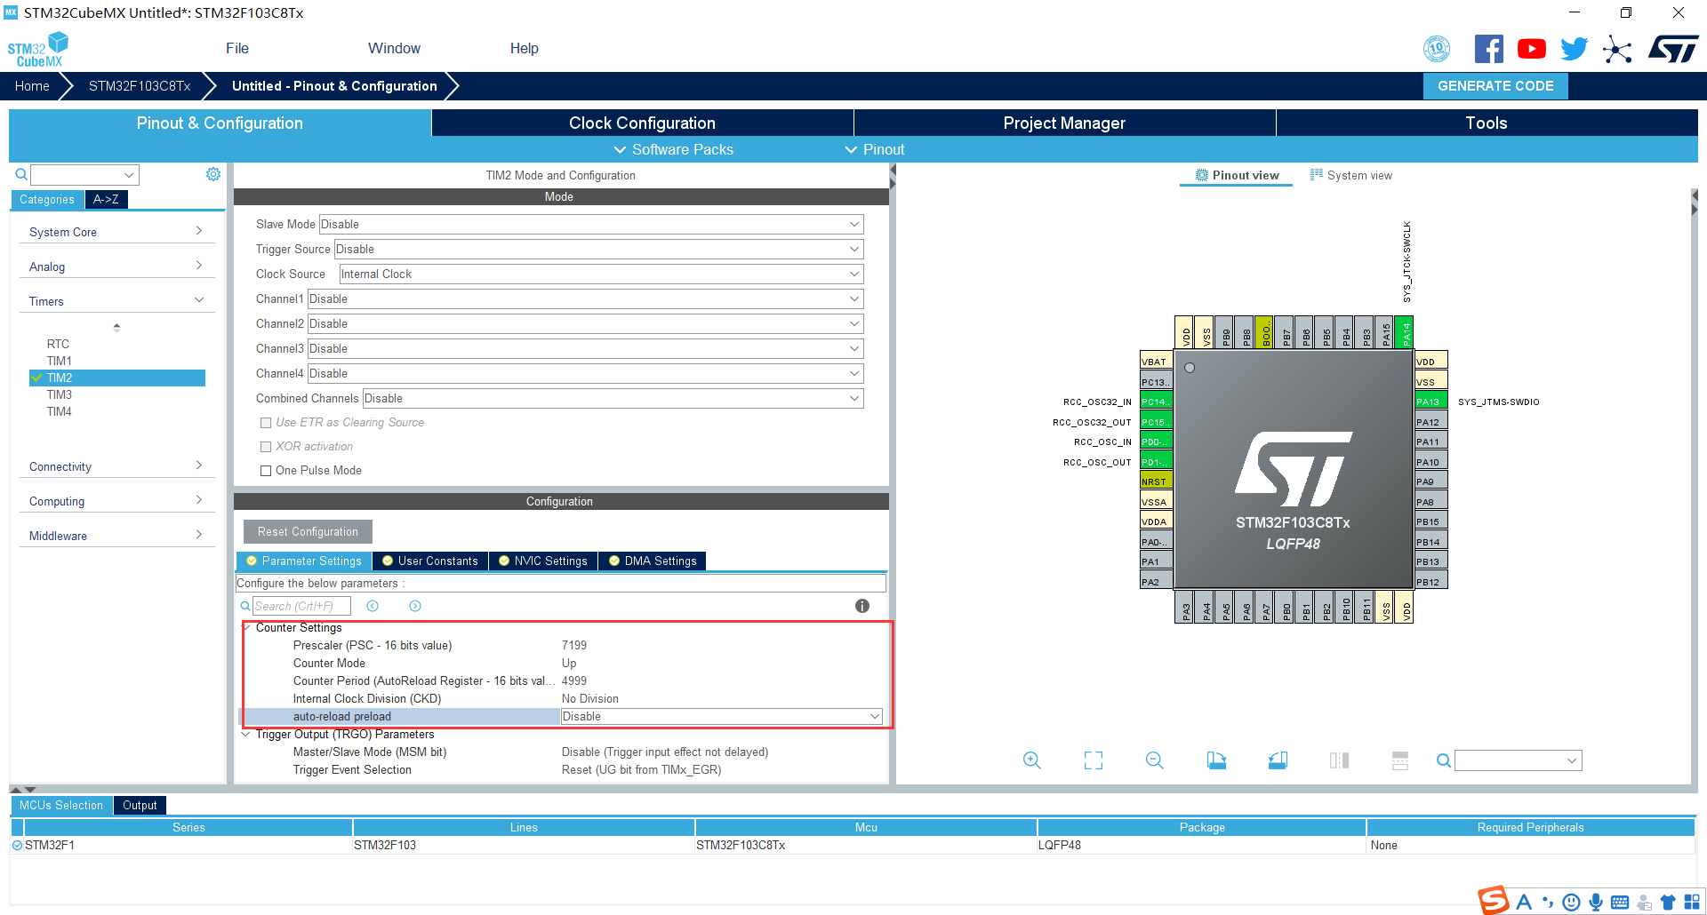Viewport: 1707px width, 915px height.
Task: Rotate the chip clockwise
Action: 1216,760
